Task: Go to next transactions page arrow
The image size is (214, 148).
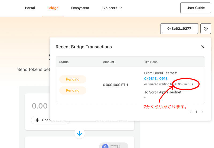Action: tap(202, 112)
